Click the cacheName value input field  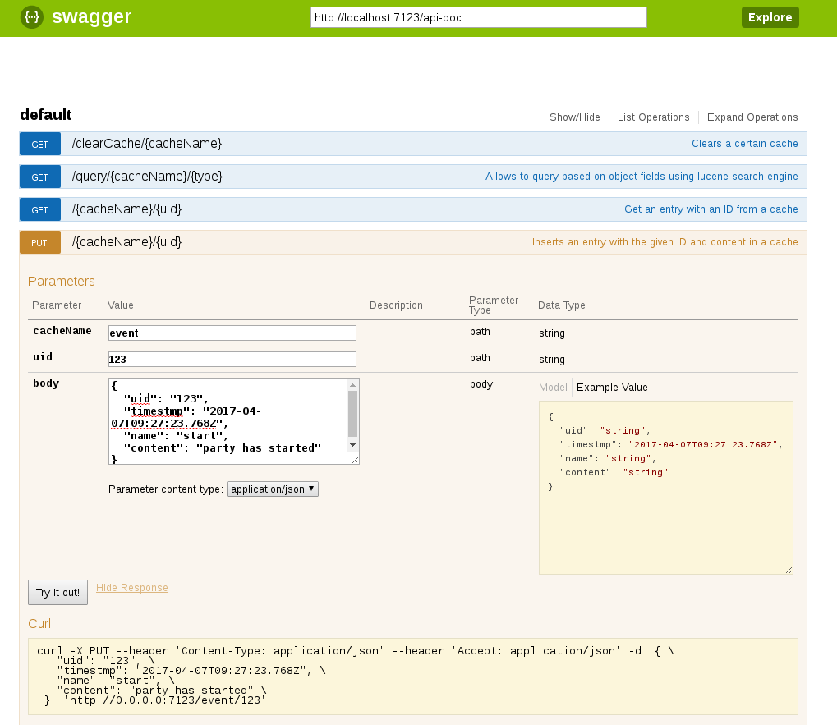tap(232, 333)
